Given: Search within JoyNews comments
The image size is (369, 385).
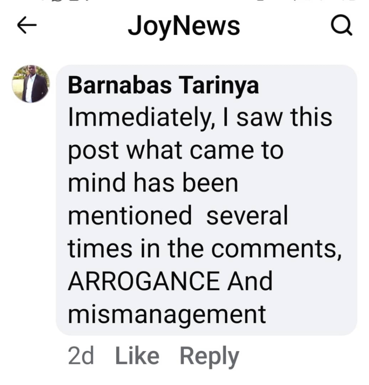Looking at the screenshot, I should [342, 25].
